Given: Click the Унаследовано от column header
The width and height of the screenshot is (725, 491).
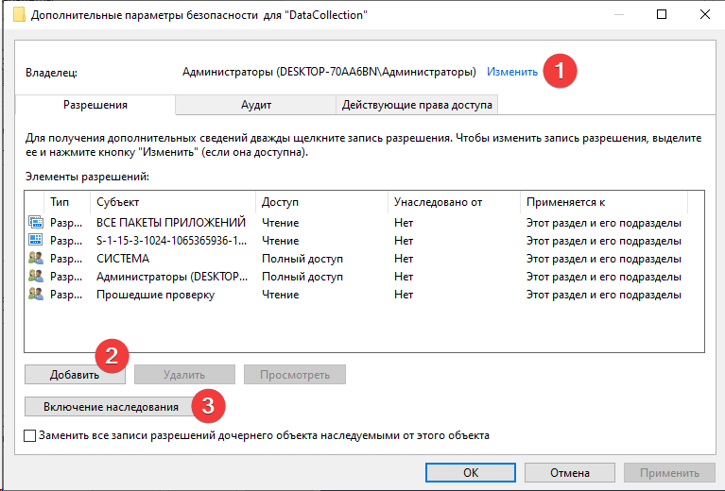Looking at the screenshot, I should point(453,202).
